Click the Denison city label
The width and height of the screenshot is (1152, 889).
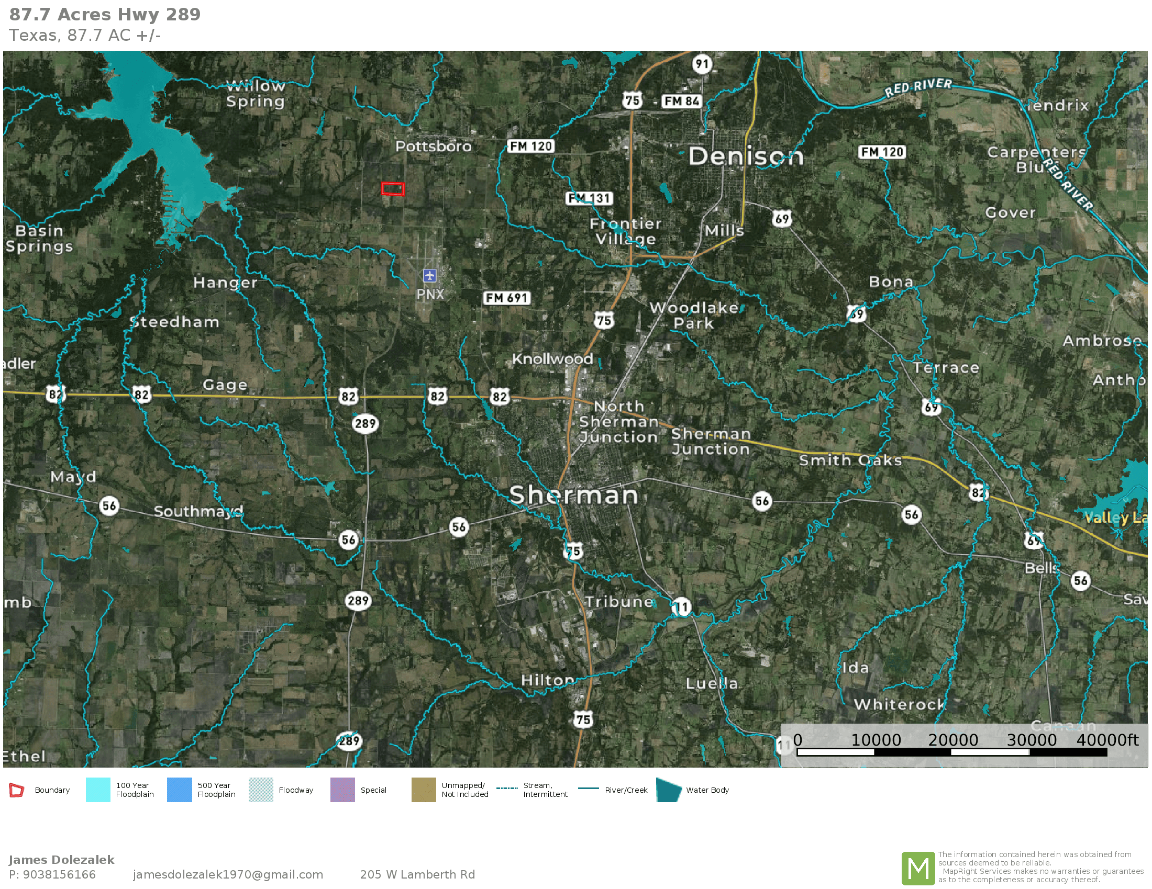(745, 156)
